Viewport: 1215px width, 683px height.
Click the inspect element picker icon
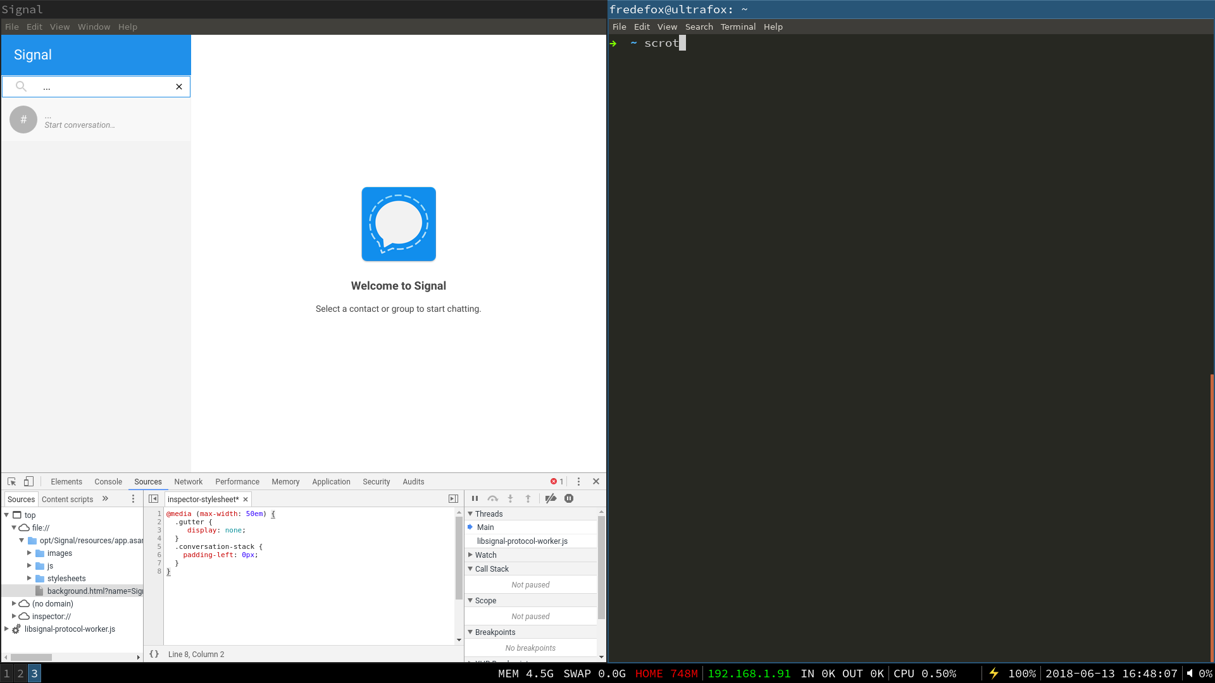(x=11, y=481)
